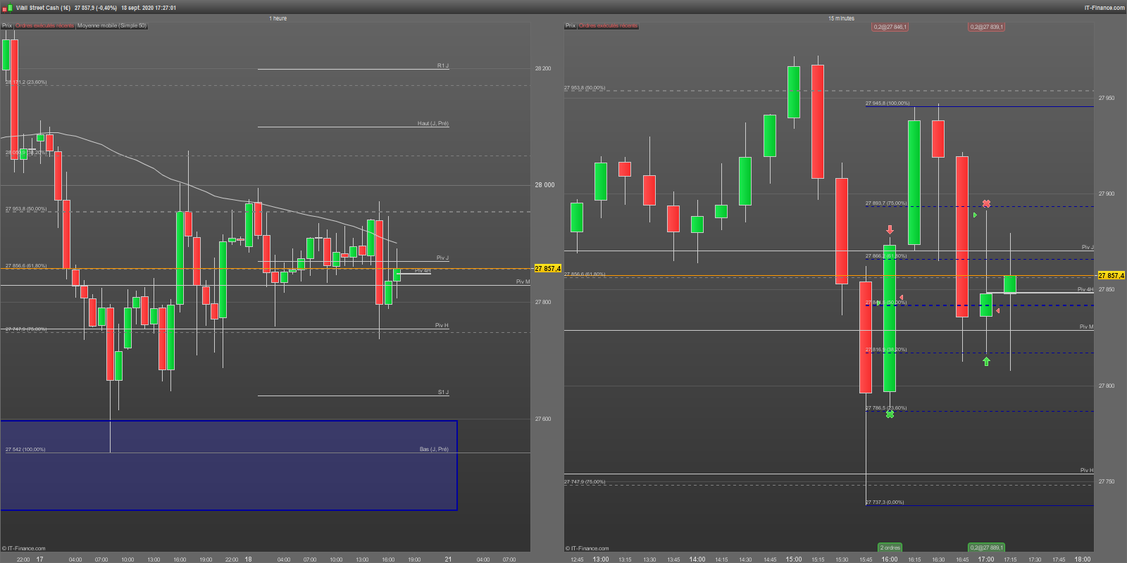Click the 'Bas (J, Pré)' line label
Viewport: 1127px width, 563px height.
point(434,449)
